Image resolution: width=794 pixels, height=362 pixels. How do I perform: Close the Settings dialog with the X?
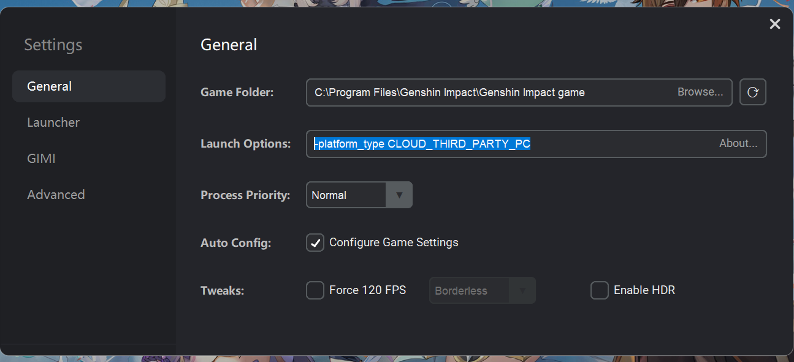click(x=775, y=24)
